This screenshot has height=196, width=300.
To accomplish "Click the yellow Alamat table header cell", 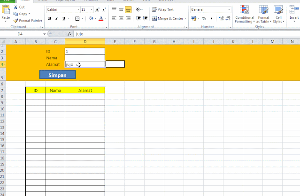I will (85, 90).
